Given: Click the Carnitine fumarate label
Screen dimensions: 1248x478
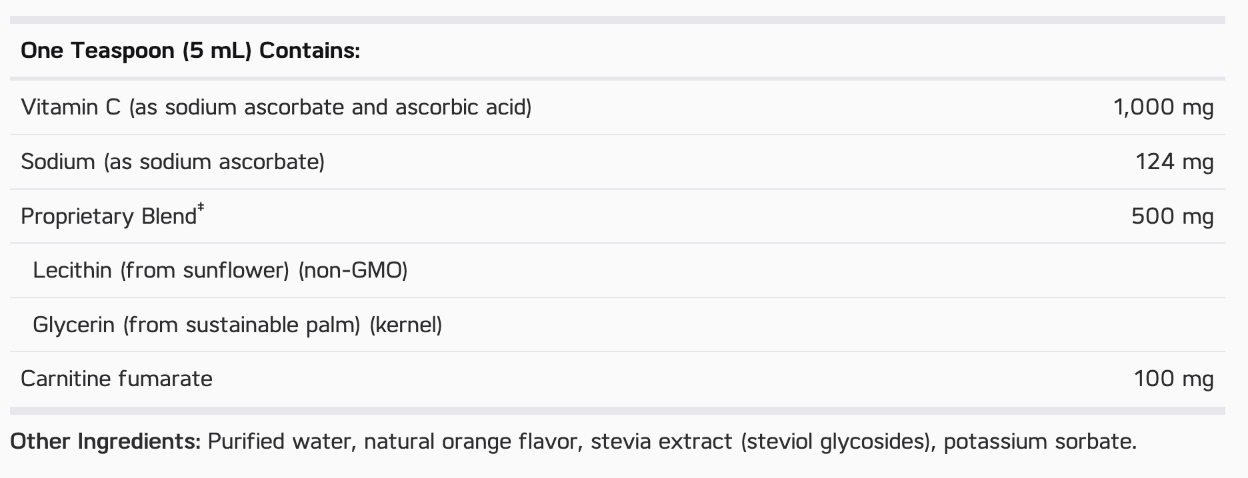Looking at the screenshot, I should click(x=117, y=379).
